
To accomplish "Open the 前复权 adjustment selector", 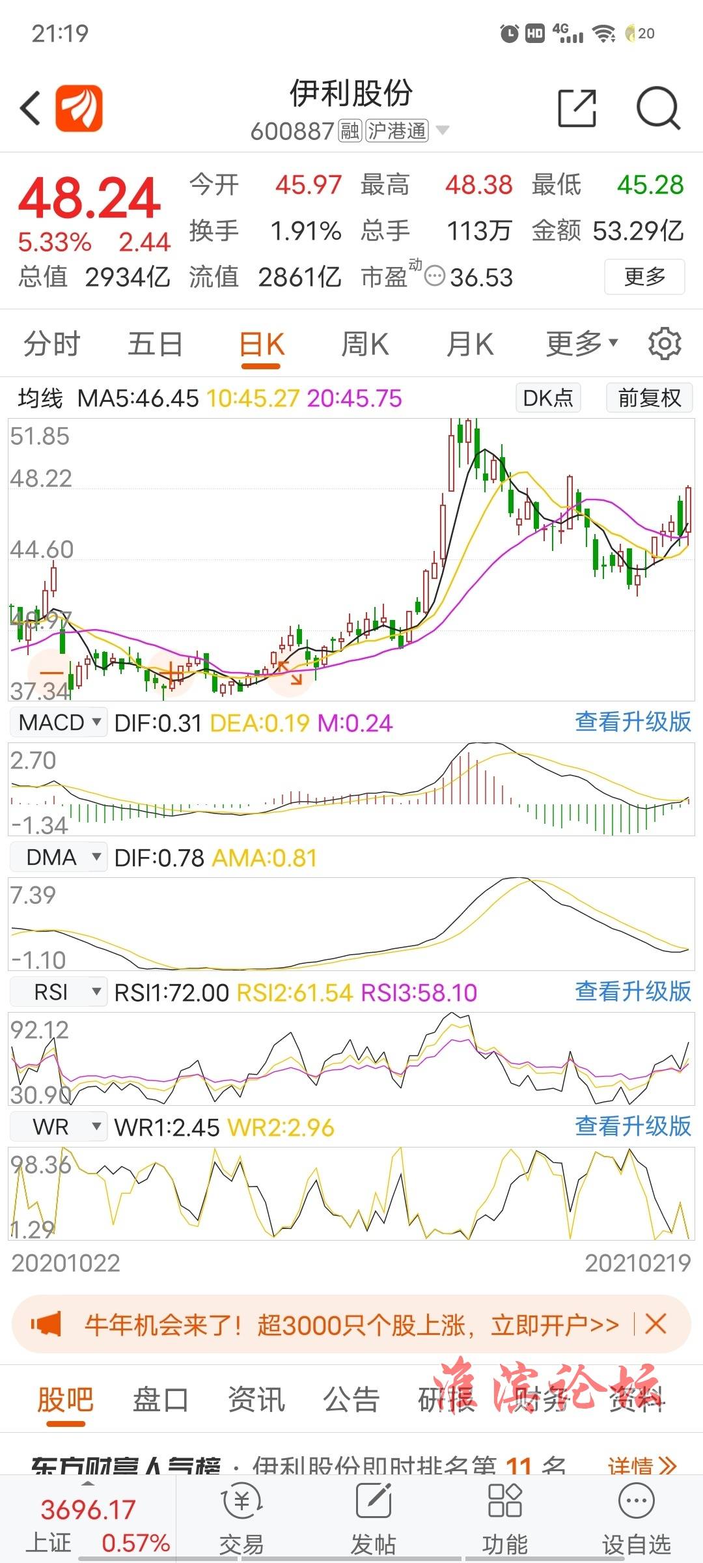I will [649, 397].
